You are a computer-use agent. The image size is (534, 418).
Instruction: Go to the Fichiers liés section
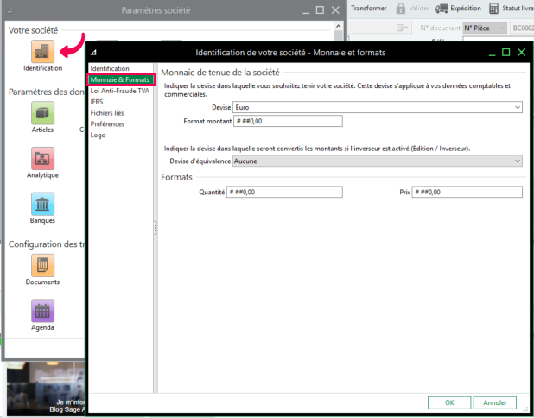(107, 113)
